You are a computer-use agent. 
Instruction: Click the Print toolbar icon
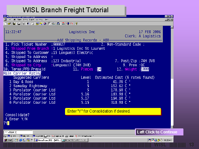pos(19,24)
